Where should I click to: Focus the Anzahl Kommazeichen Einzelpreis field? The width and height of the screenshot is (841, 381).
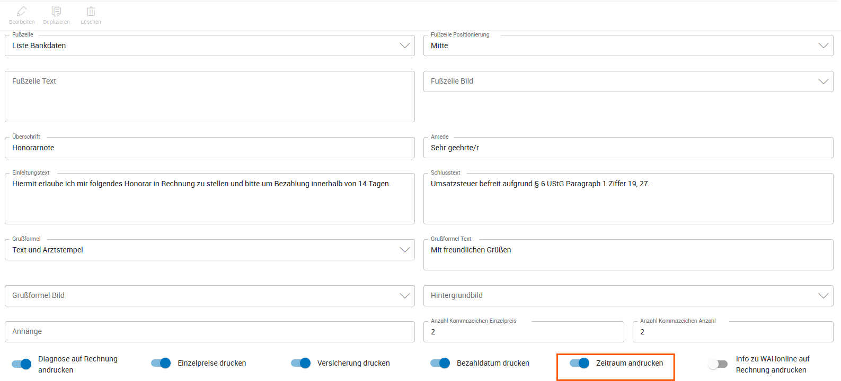tap(523, 332)
